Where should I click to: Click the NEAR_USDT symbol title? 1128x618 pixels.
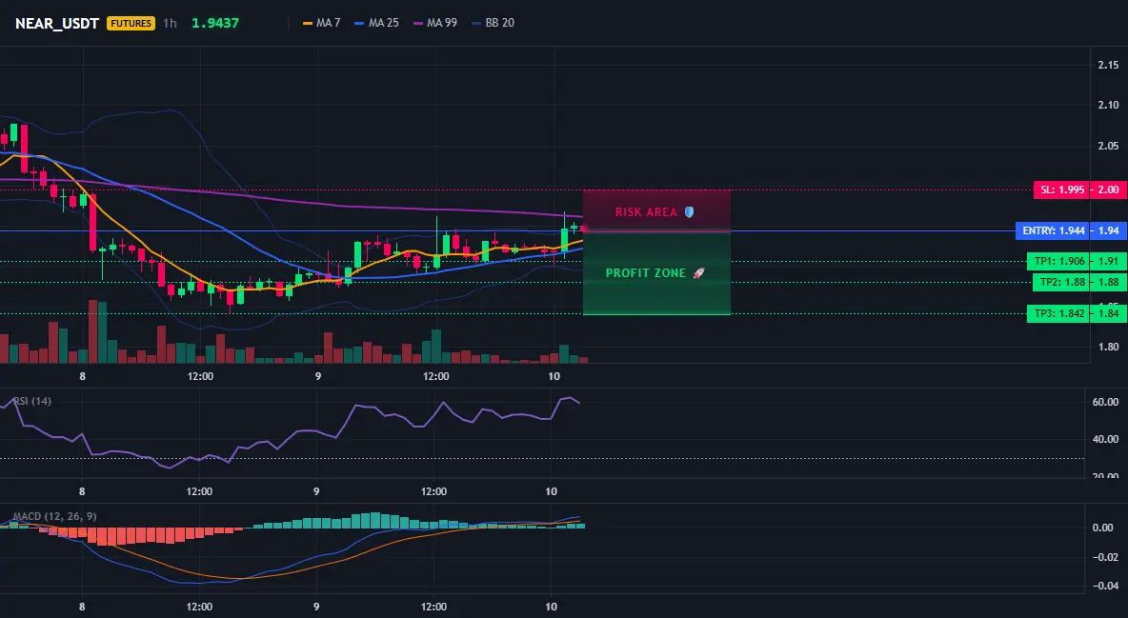[x=57, y=23]
